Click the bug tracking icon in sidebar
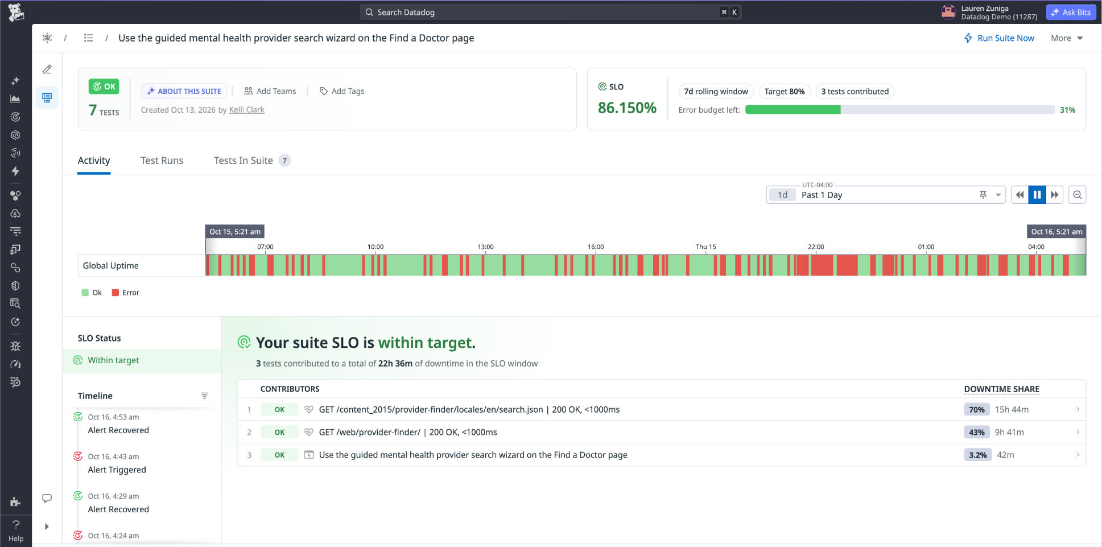Image resolution: width=1102 pixels, height=547 pixels. (x=15, y=346)
